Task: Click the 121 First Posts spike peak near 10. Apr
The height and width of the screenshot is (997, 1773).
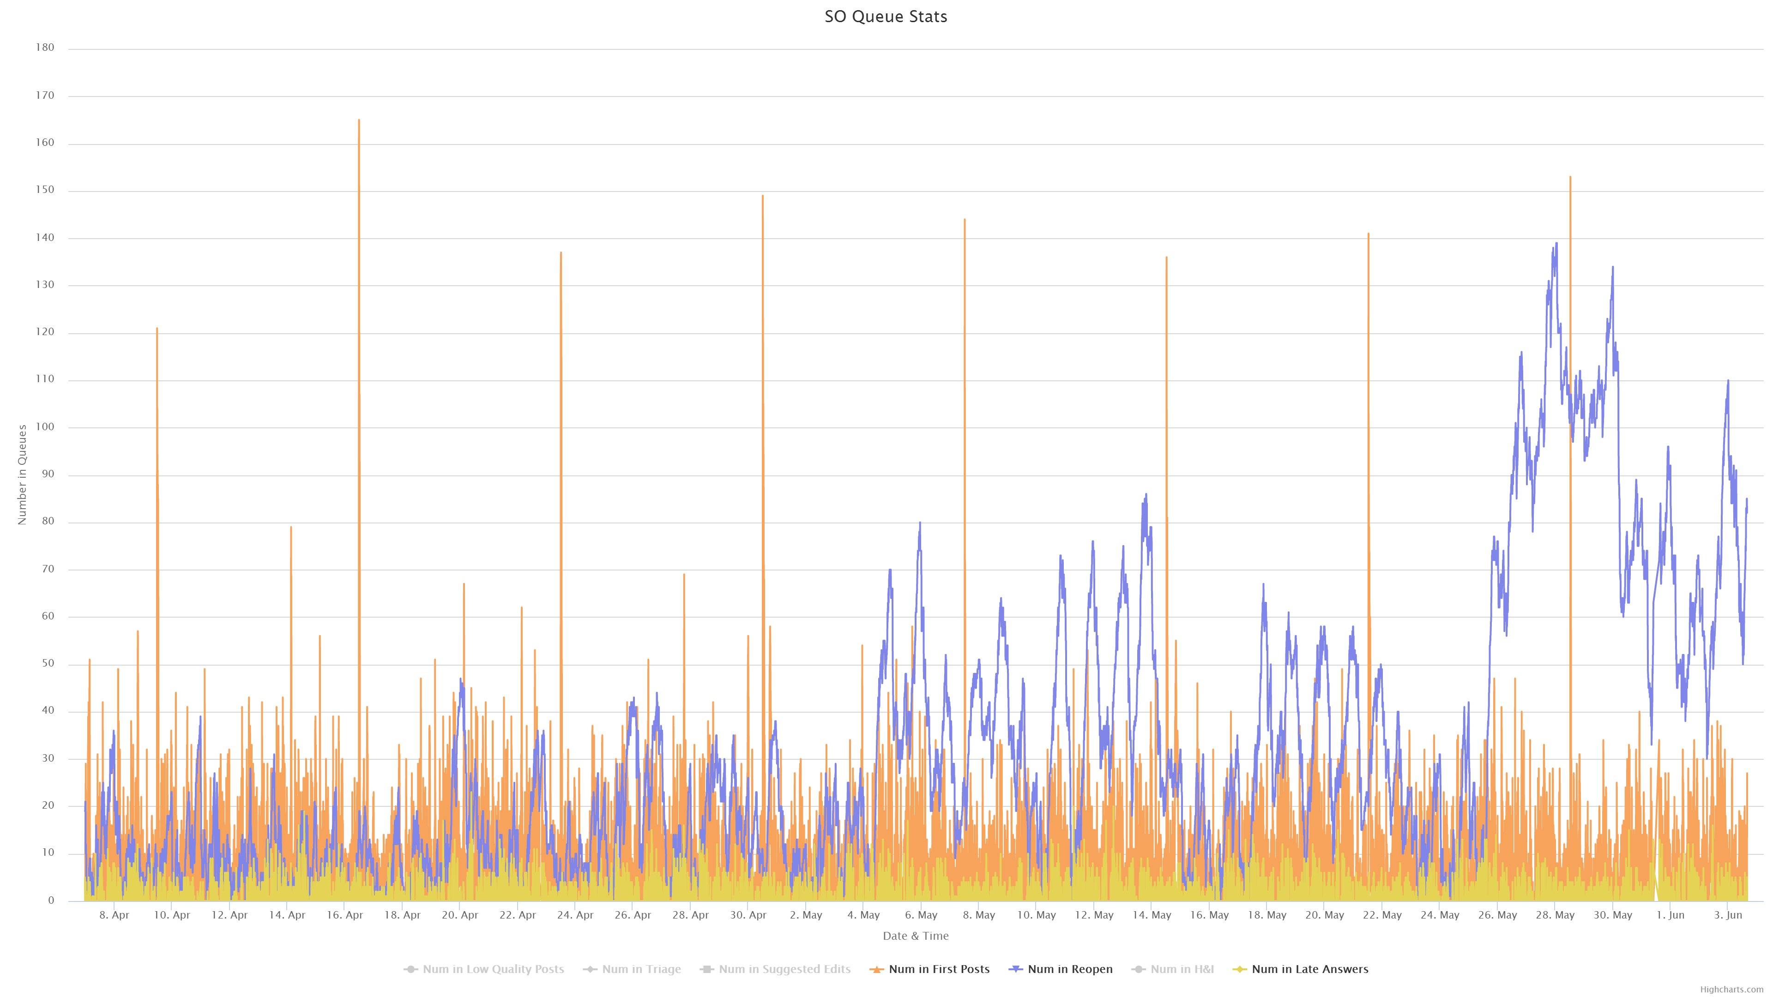Action: click(157, 328)
